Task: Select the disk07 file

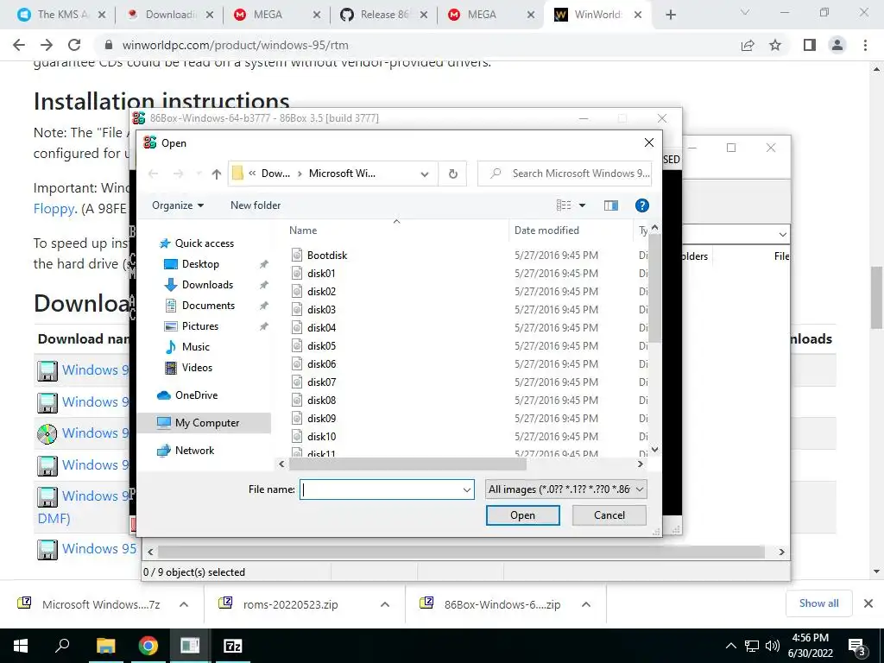Action: tap(321, 382)
